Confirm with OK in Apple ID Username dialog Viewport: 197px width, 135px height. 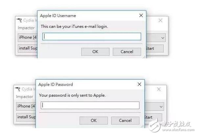pos(95,51)
